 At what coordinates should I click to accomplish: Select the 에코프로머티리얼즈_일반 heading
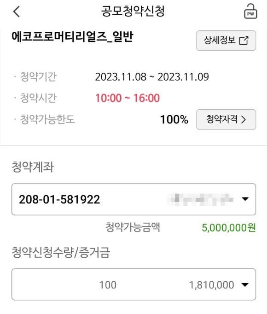coord(72,37)
